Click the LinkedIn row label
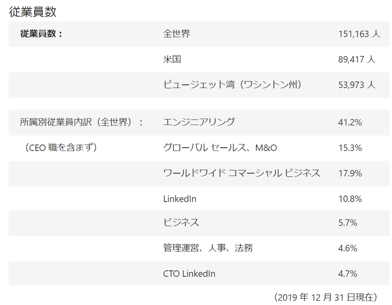Screen dimensions: 392x305 click(x=180, y=199)
